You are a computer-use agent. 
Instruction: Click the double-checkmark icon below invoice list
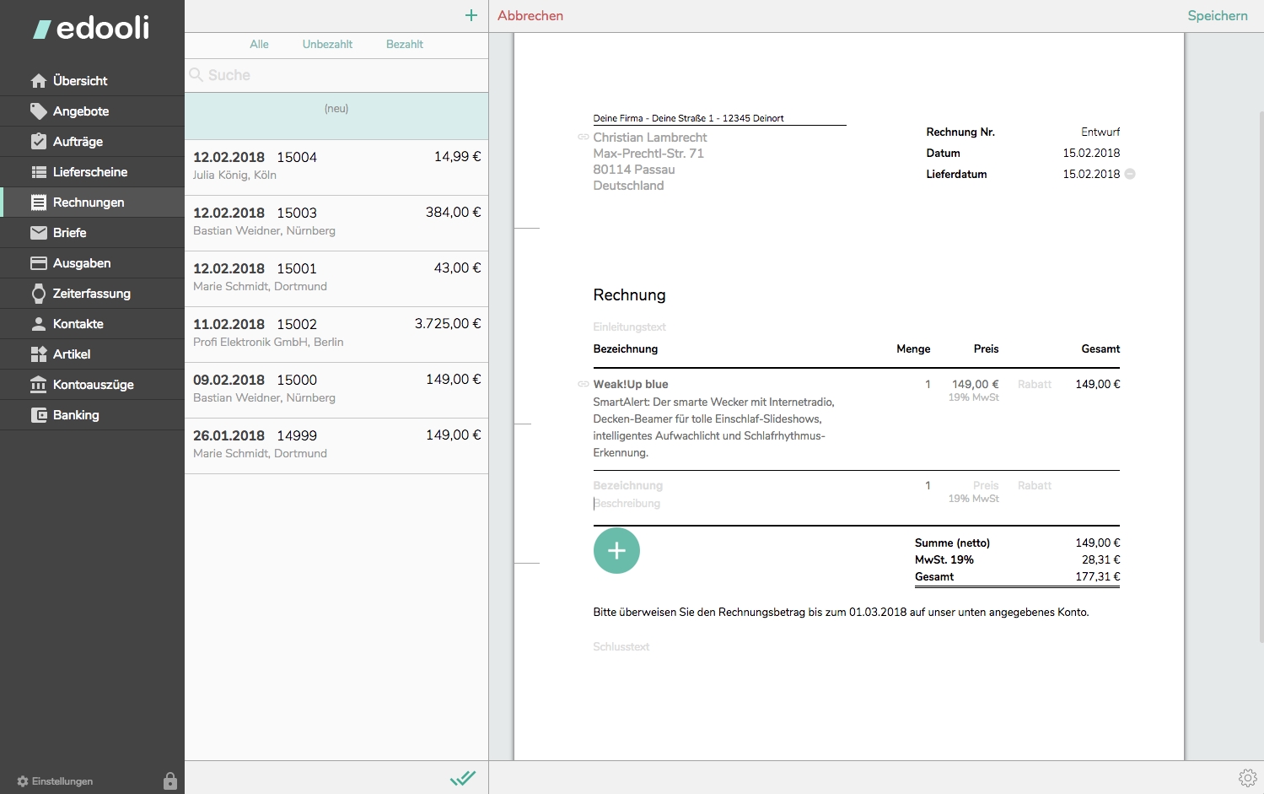pyautogui.click(x=463, y=778)
